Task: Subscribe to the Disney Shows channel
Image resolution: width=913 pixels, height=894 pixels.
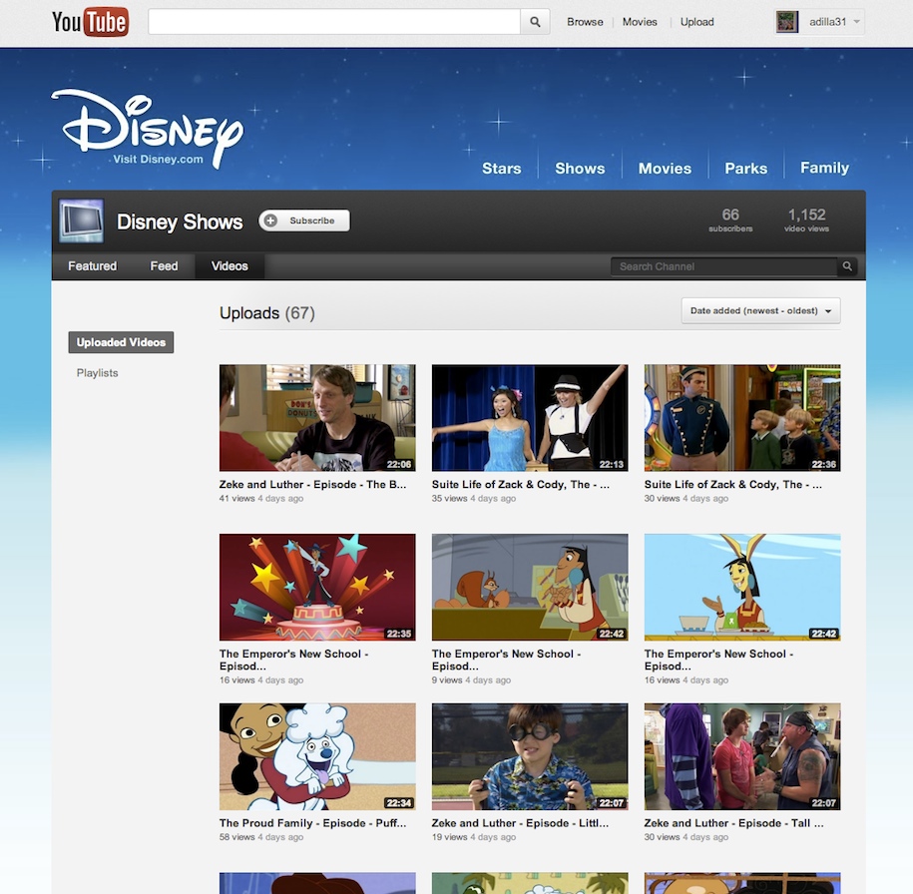Action: coord(304,221)
